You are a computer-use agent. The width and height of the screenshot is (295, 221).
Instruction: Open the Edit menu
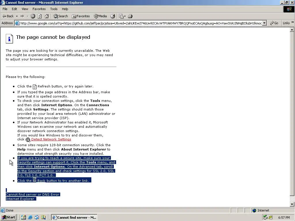[x=14, y=9]
